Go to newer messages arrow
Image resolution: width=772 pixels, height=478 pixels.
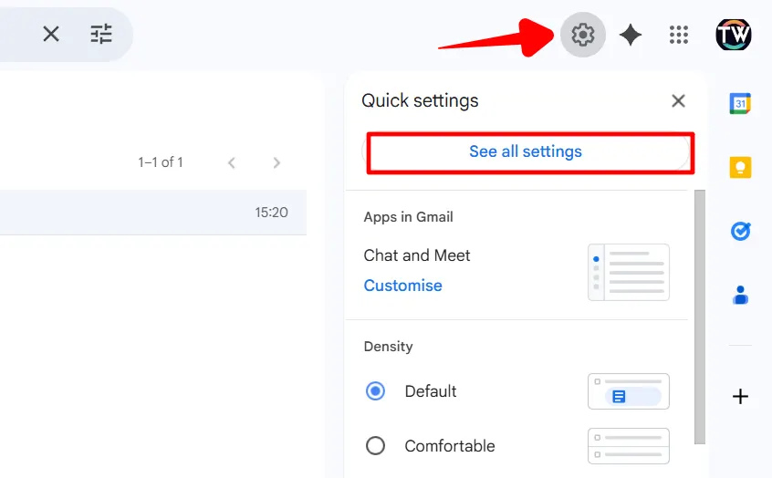pyautogui.click(x=232, y=162)
